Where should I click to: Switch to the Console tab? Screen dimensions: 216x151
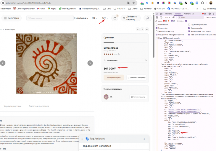click(178, 14)
